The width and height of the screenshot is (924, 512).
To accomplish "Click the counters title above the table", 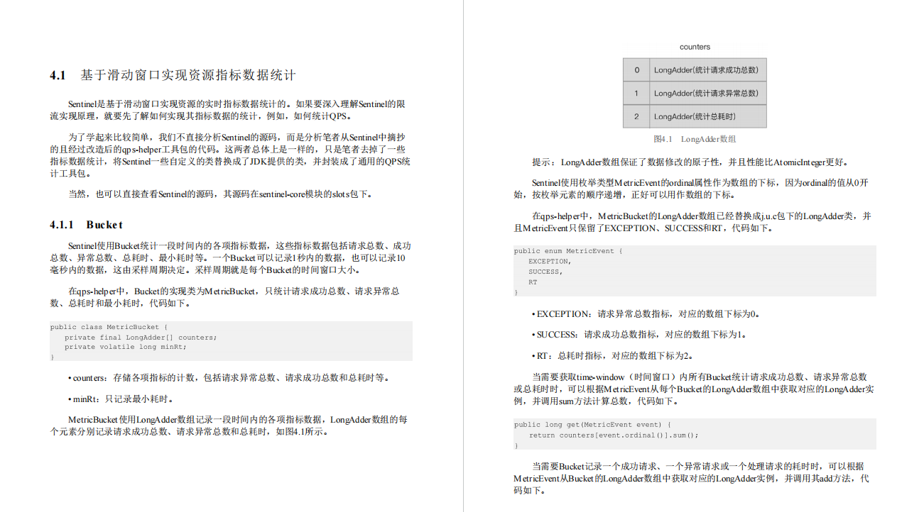I will click(695, 47).
